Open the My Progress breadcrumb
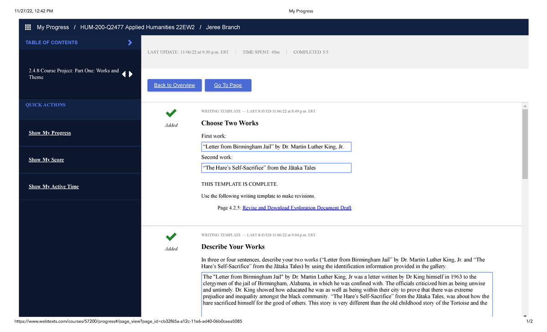Screen dimensions: 547x332 (53, 27)
